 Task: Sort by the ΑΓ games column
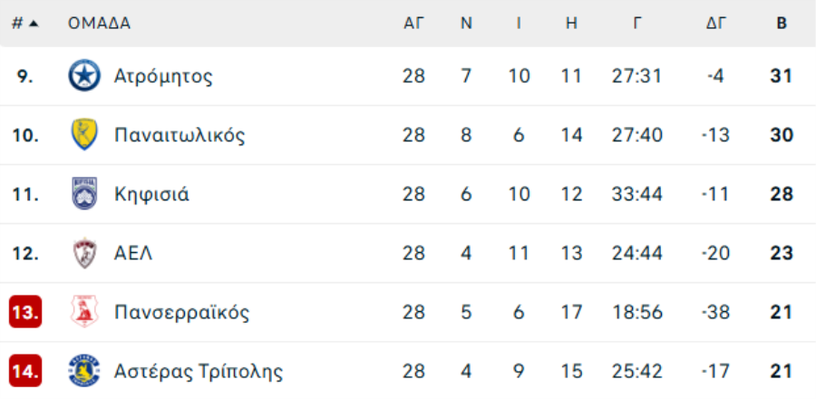(413, 24)
